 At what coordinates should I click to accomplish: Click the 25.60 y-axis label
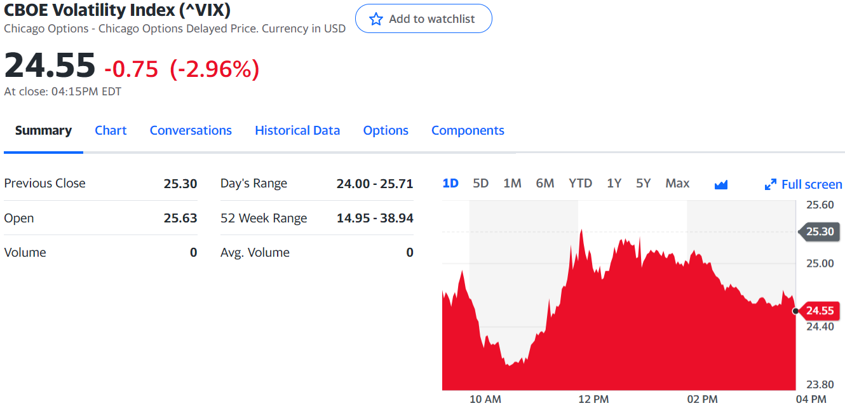tap(820, 205)
